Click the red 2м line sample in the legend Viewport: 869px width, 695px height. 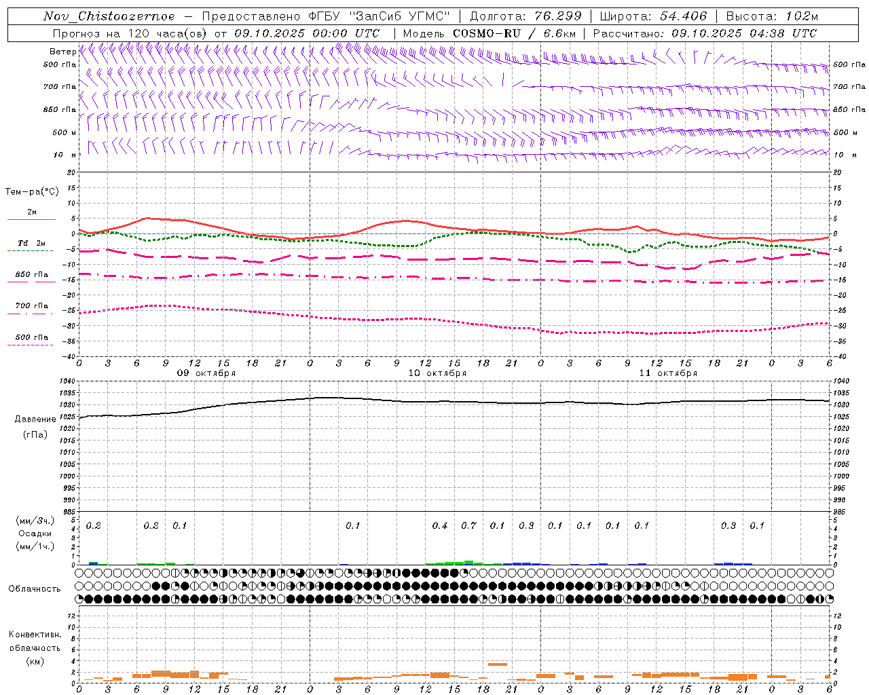coord(31,220)
